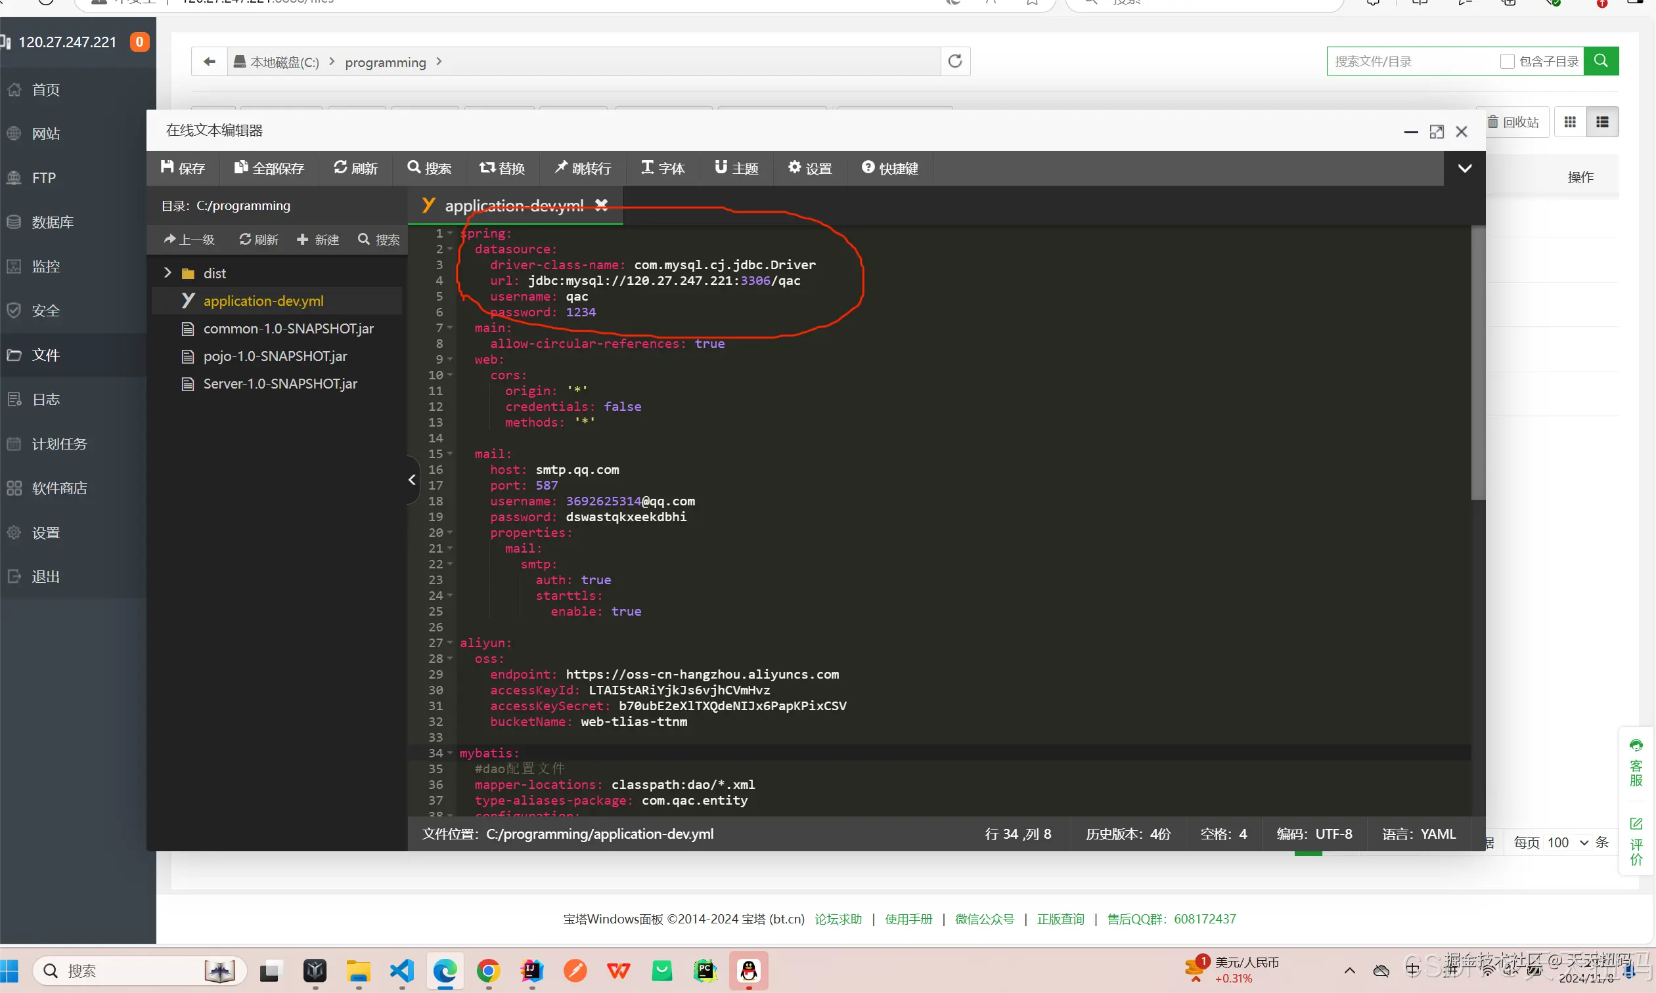This screenshot has width=1656, height=993.
Task: Open the forum help (论坛求助) link
Action: [838, 919]
